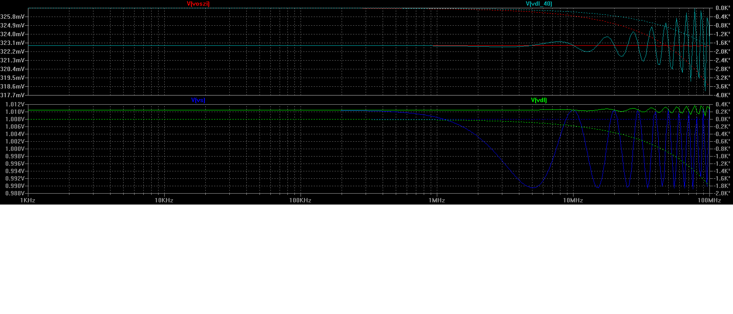Screen dimensions: 733x314
Task: Select the 10KHz frequency axis label
Action: click(164, 200)
